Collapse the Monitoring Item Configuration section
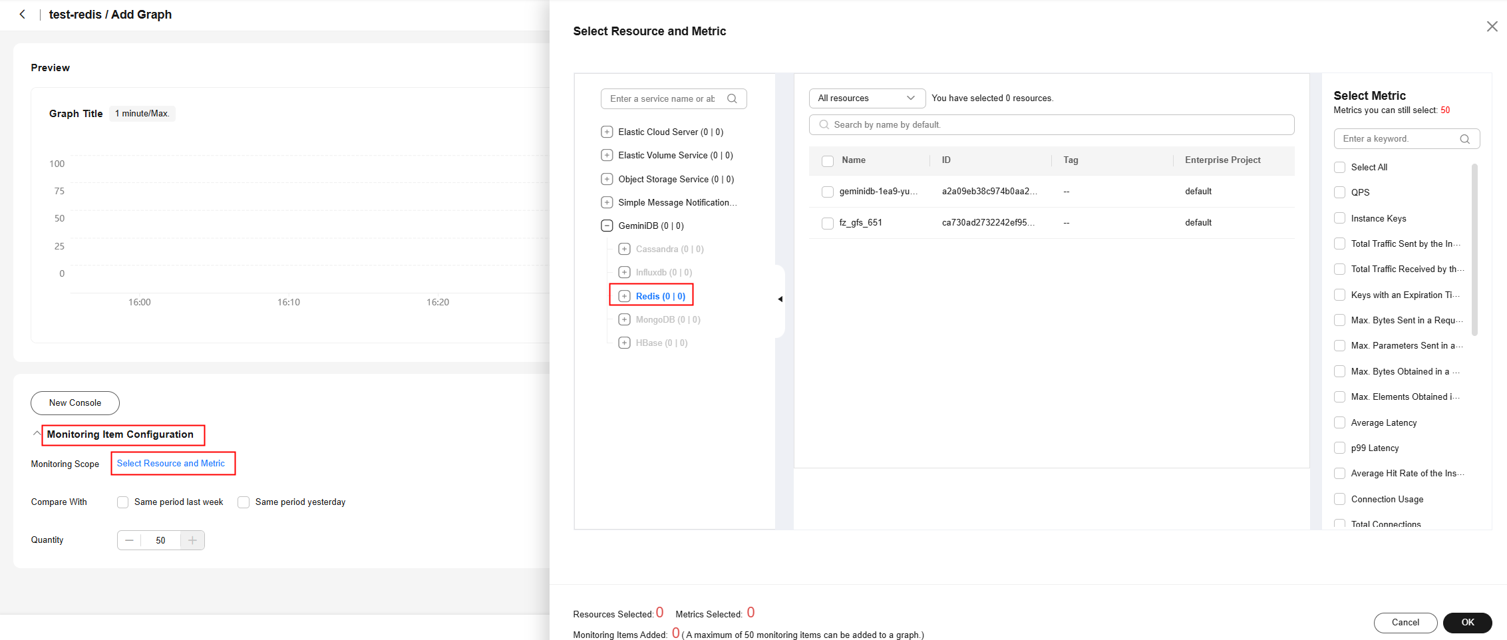The image size is (1507, 640). pos(37,434)
